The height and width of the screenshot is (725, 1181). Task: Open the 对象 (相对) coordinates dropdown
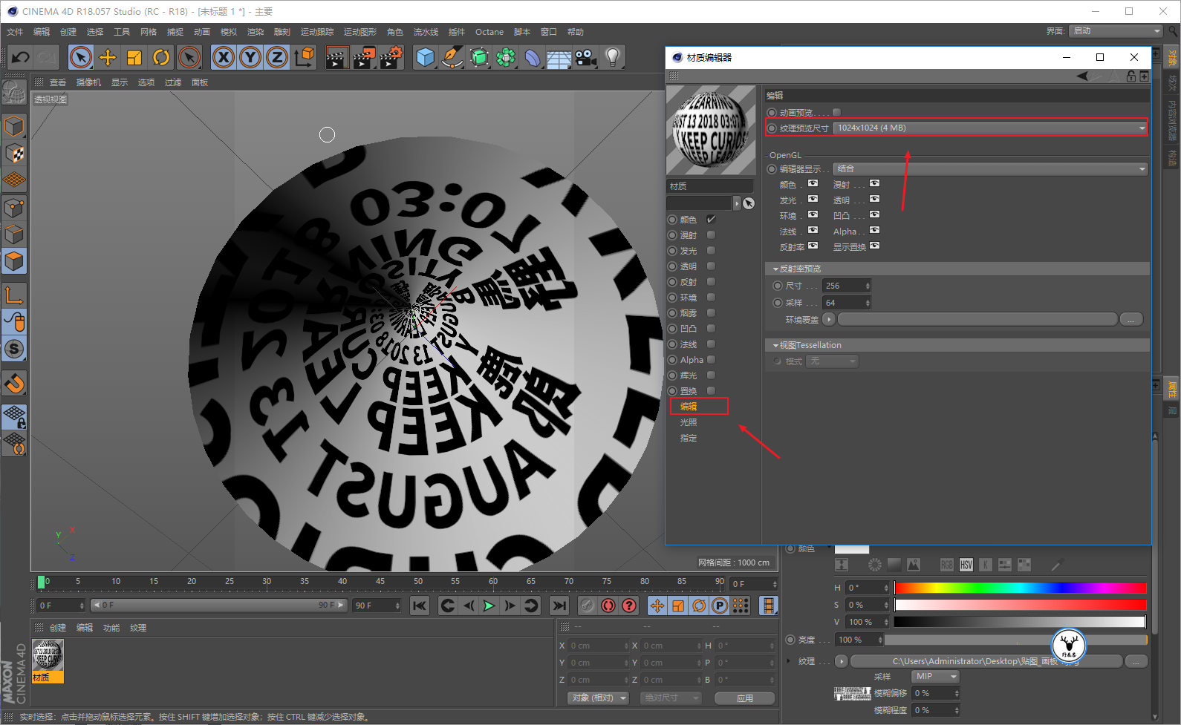coord(599,698)
